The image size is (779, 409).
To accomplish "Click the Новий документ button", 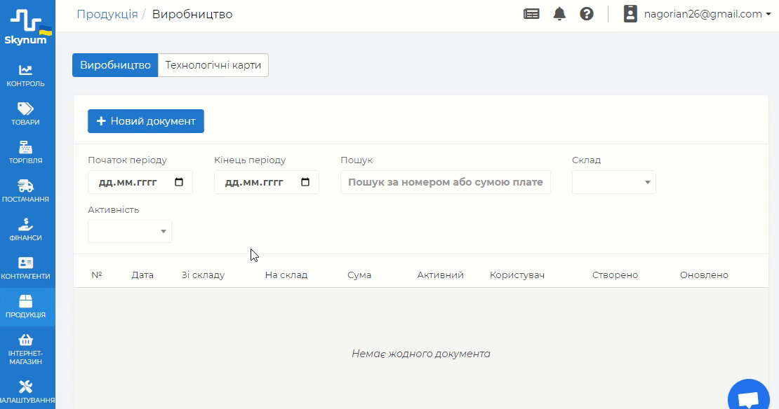I will 146,121.
